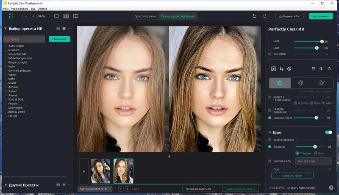
Task: Click the zoom in plus icon
Action: (x=33, y=16)
